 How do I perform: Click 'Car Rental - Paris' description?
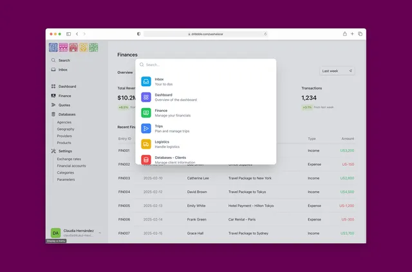[242, 219]
